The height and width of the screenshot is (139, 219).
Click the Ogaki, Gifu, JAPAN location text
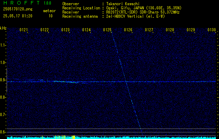pyautogui.click(x=144, y=8)
